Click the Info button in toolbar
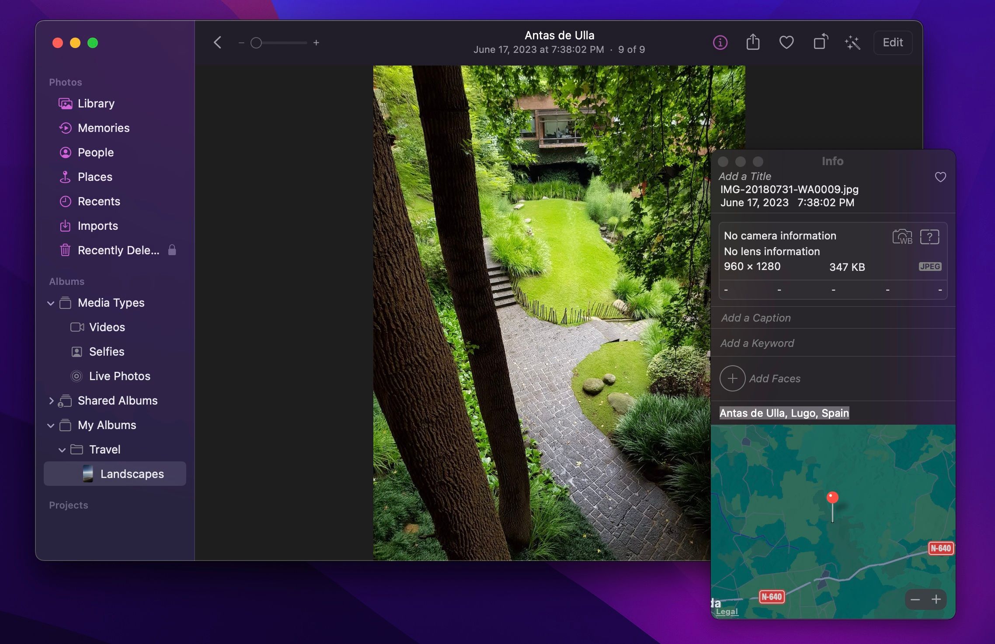Screen dimensions: 995x644 click(x=720, y=43)
